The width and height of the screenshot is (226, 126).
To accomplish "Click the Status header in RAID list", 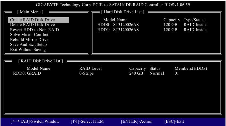I will (x=155, y=68).
